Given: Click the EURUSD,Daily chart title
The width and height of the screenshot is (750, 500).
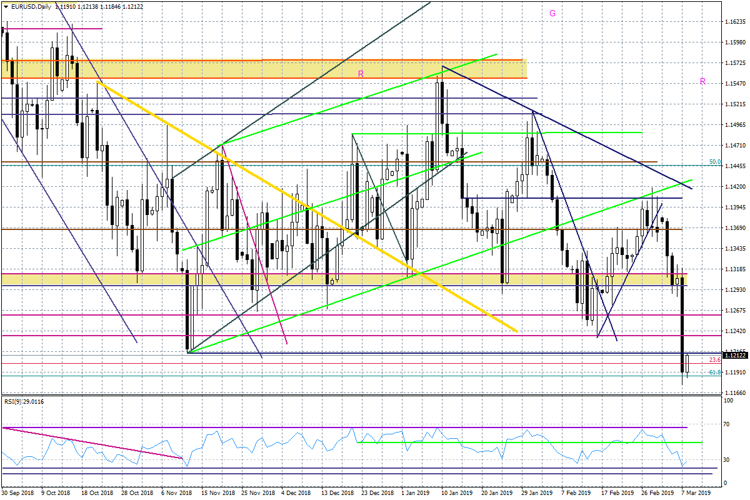Looking at the screenshot, I should pyautogui.click(x=31, y=6).
